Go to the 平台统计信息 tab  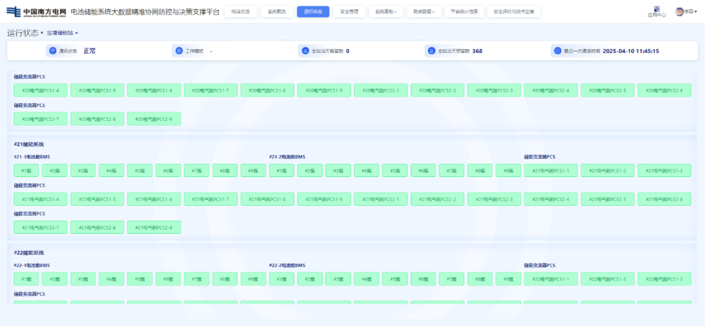coord(464,12)
